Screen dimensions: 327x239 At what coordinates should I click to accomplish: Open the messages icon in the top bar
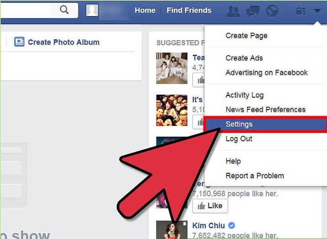(253, 11)
